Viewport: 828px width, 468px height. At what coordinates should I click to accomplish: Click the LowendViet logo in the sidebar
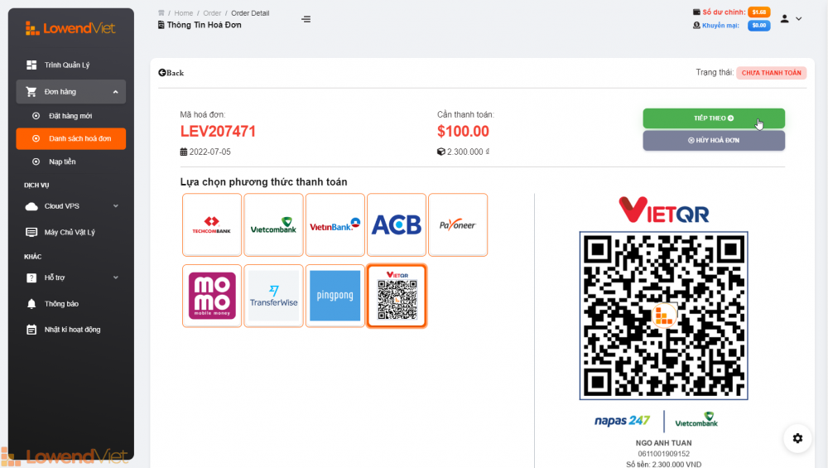[x=70, y=28]
